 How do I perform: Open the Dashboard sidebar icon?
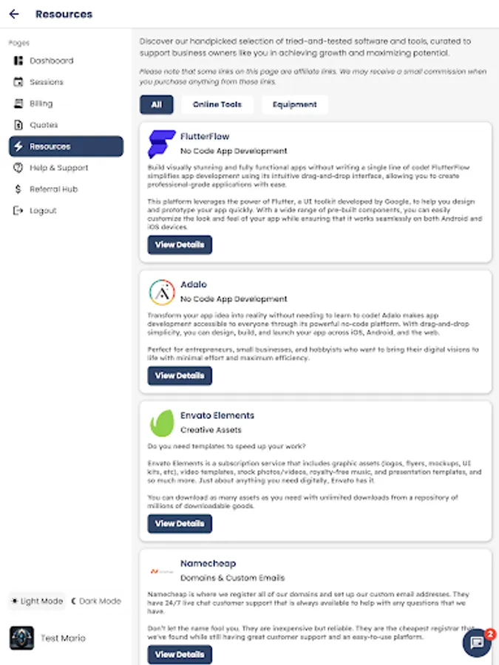(20, 60)
